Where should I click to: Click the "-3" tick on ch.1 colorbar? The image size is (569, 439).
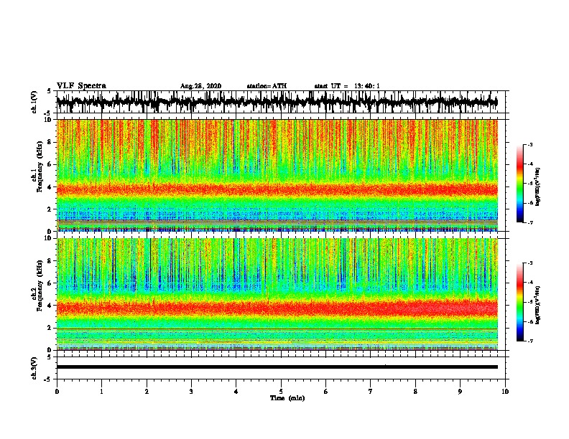coord(529,145)
